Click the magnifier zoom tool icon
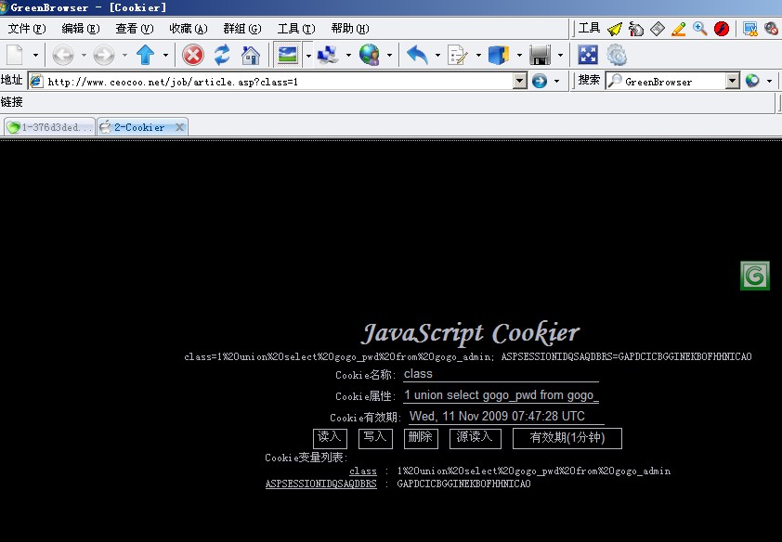The width and height of the screenshot is (782, 542). coord(699,29)
